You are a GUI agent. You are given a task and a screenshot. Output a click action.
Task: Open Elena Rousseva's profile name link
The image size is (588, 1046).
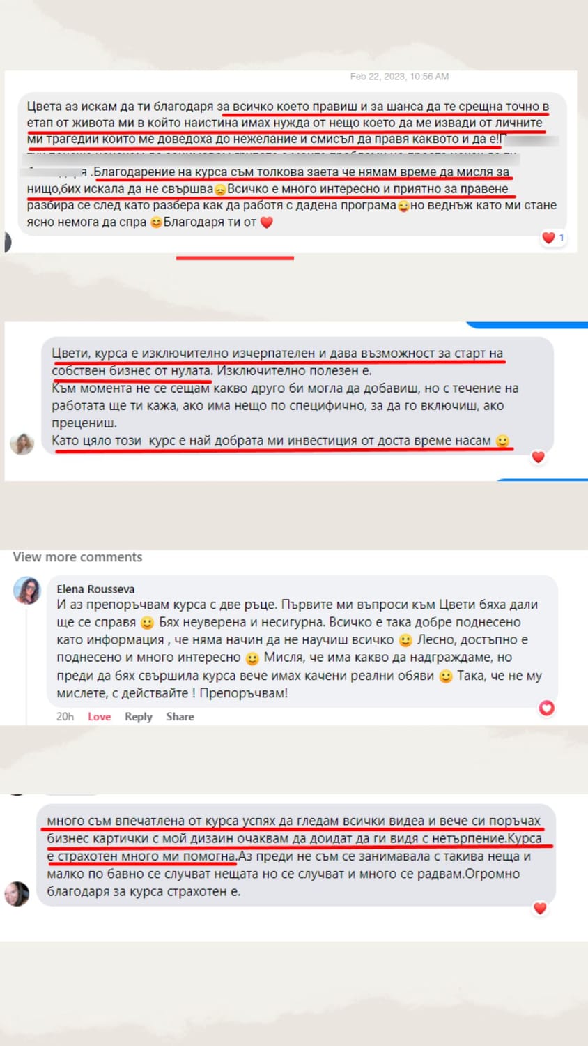click(95, 589)
